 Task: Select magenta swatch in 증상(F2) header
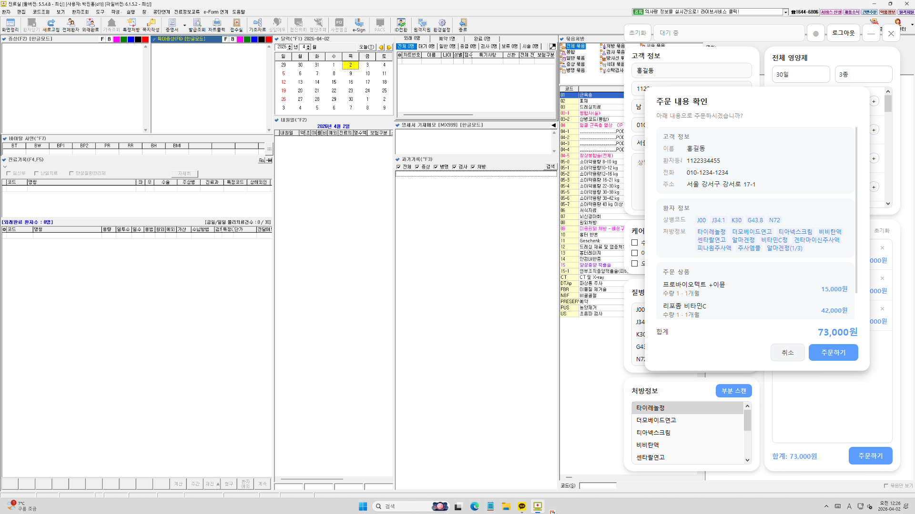(116, 40)
